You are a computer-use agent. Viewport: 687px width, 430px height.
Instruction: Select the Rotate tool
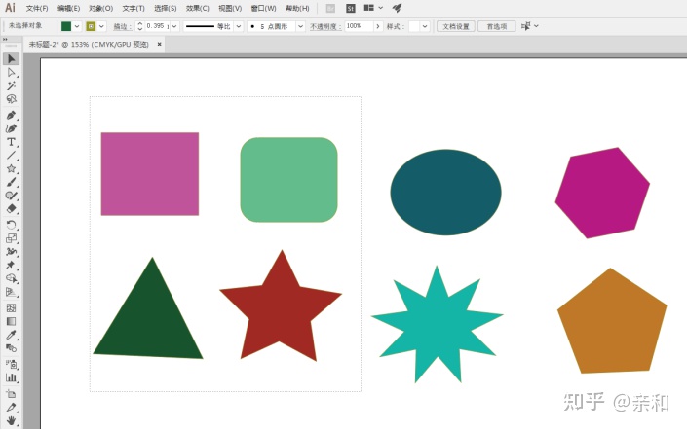(12, 225)
